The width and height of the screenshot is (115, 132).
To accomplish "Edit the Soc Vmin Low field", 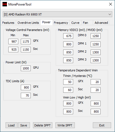I will pyautogui.click(x=68, y=112).
